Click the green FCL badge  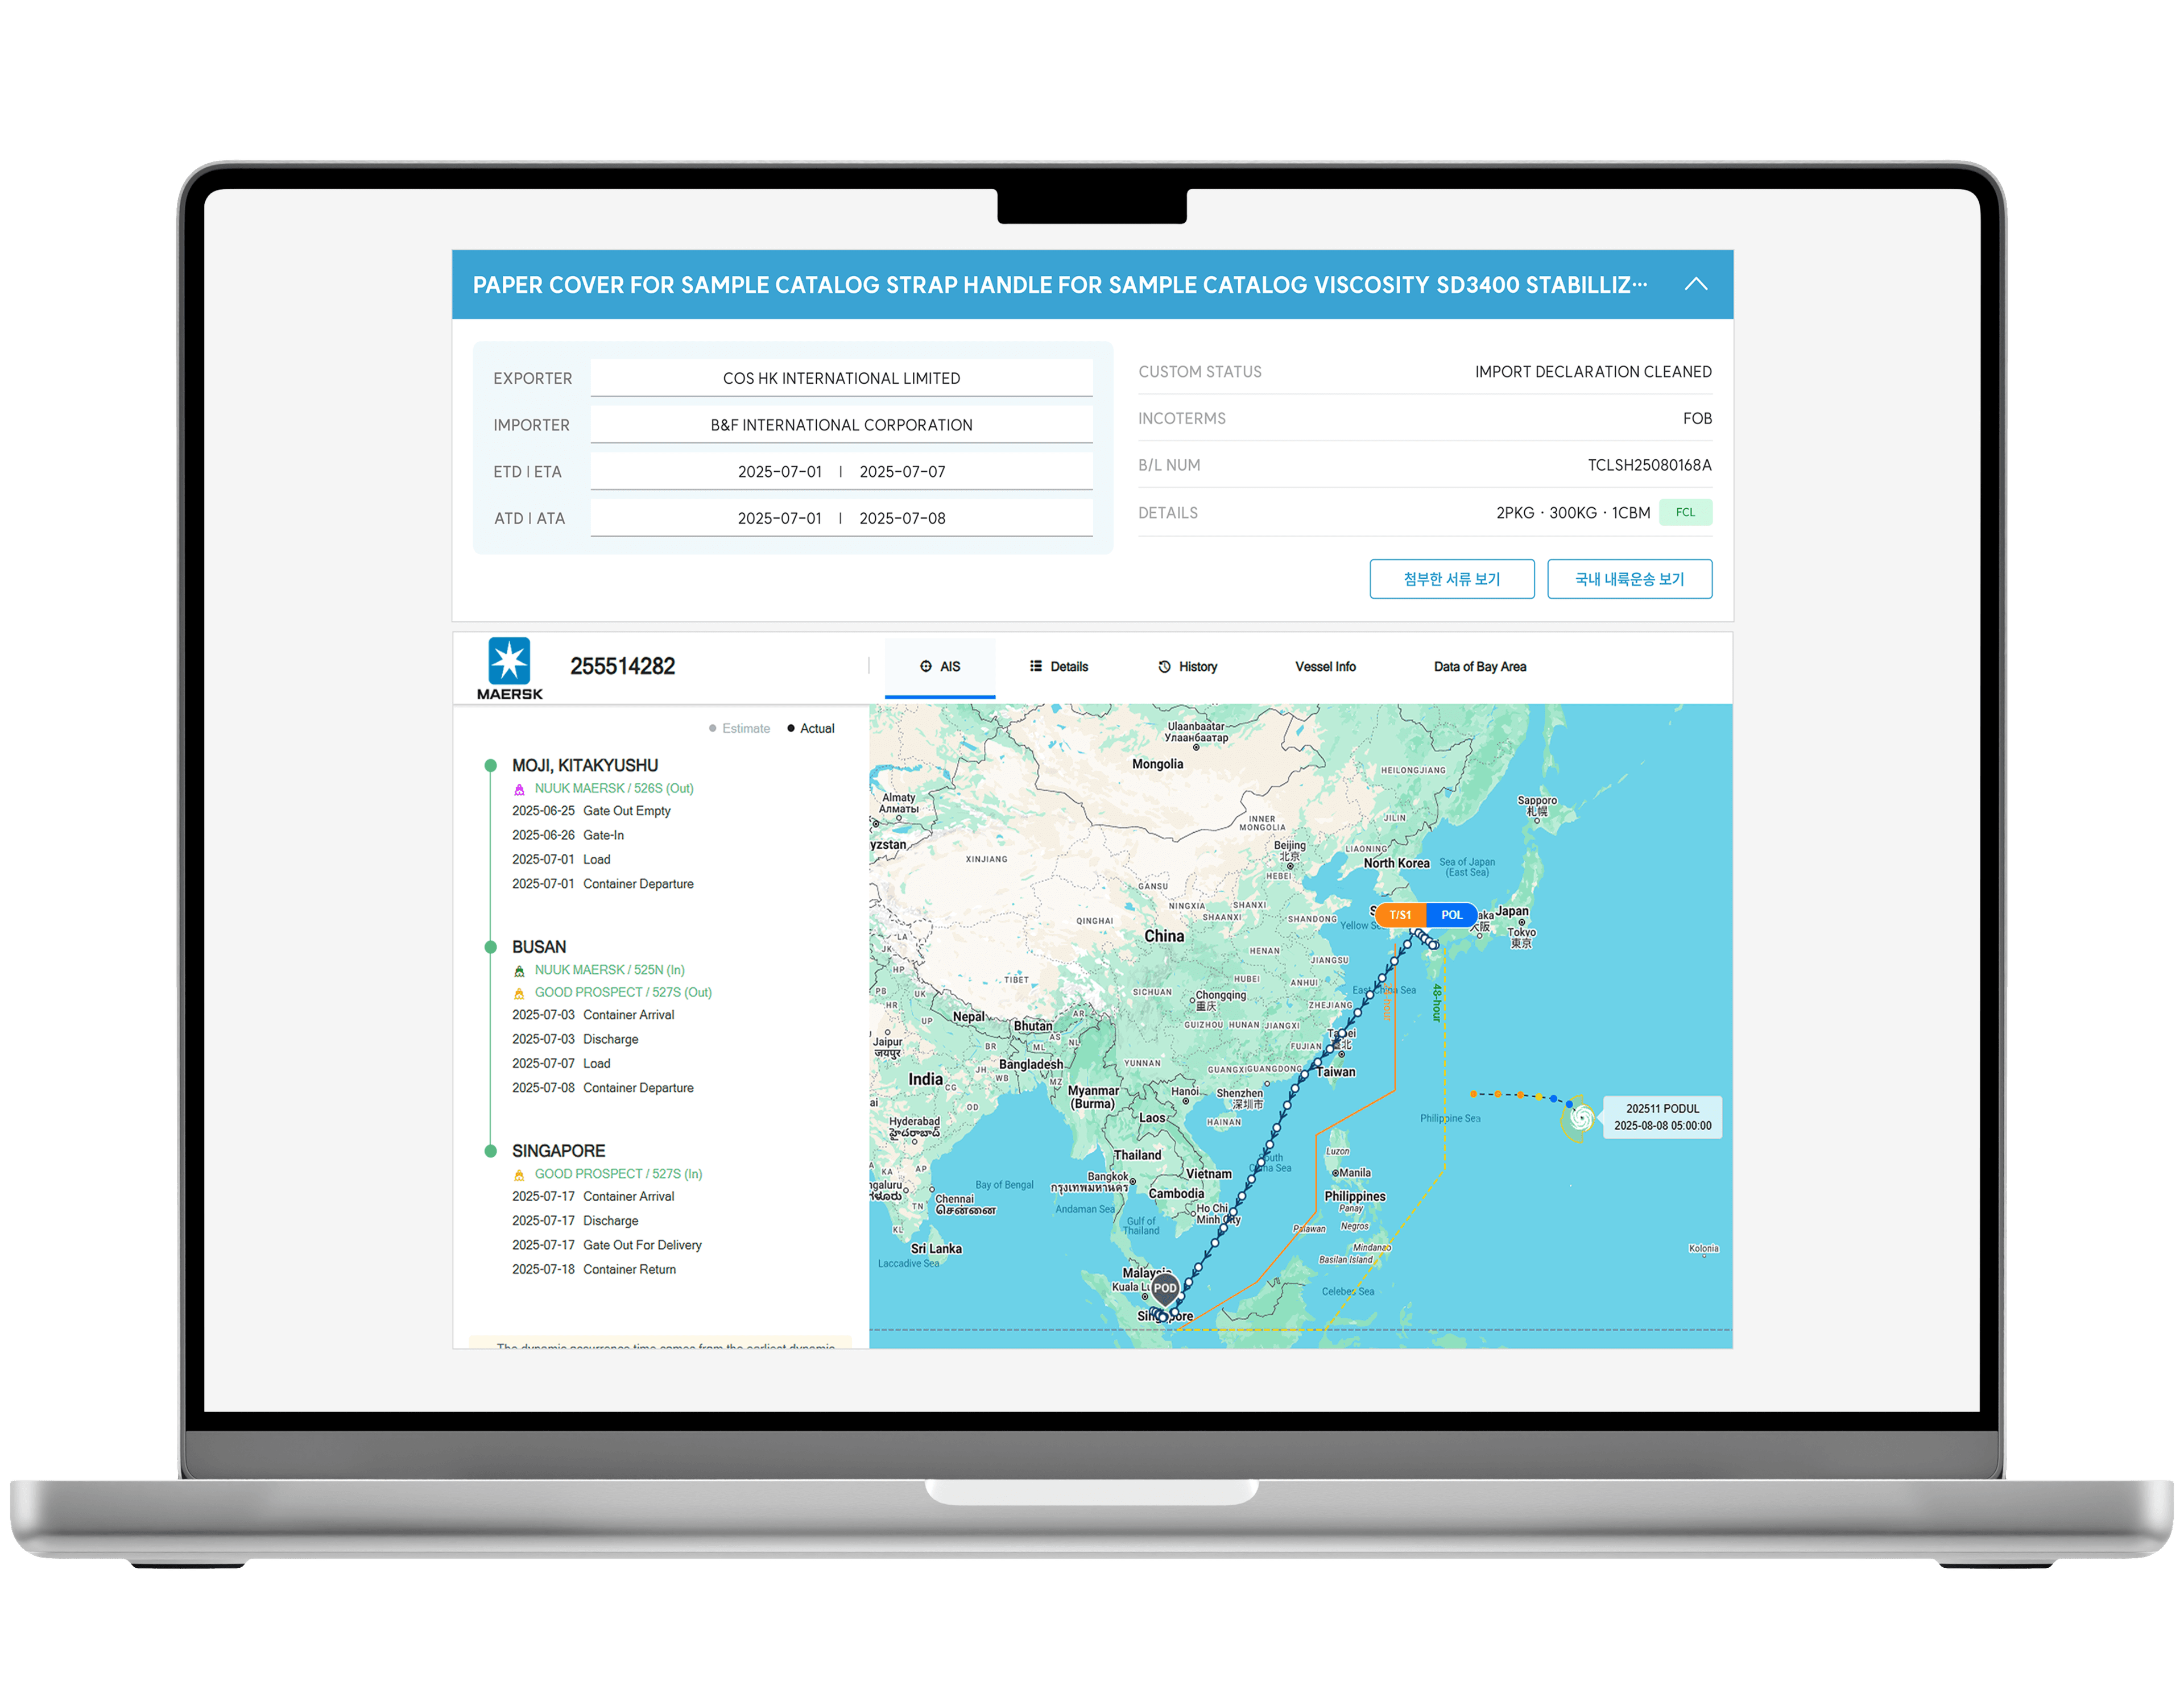click(1685, 513)
